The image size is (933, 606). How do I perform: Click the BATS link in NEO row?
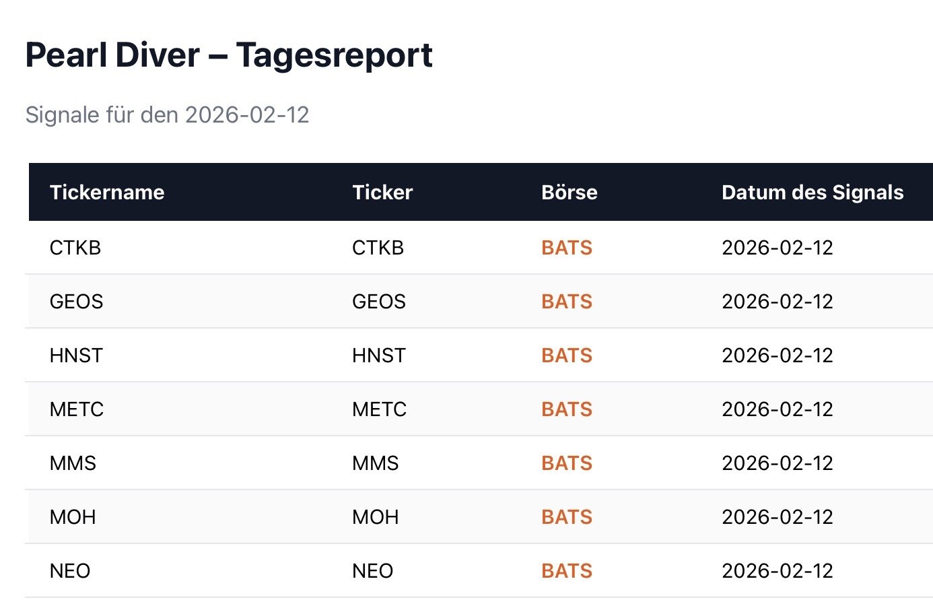click(566, 571)
